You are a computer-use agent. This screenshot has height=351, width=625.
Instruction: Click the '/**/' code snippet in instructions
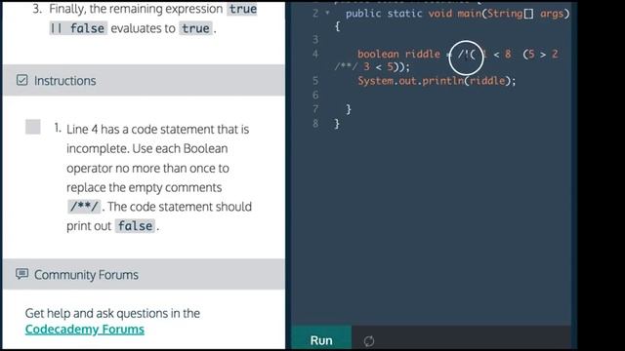[84, 207]
